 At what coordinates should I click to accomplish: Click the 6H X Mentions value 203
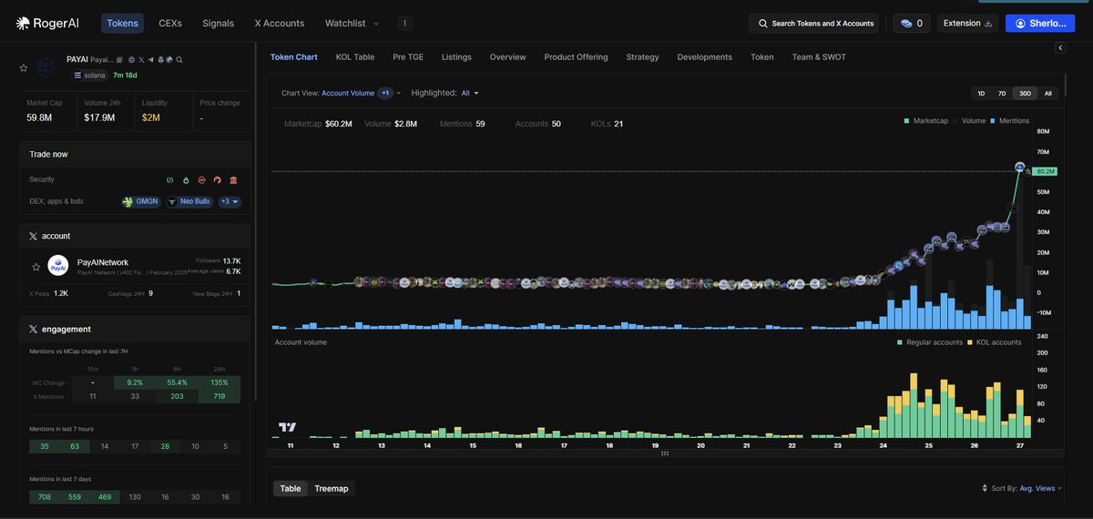178,396
